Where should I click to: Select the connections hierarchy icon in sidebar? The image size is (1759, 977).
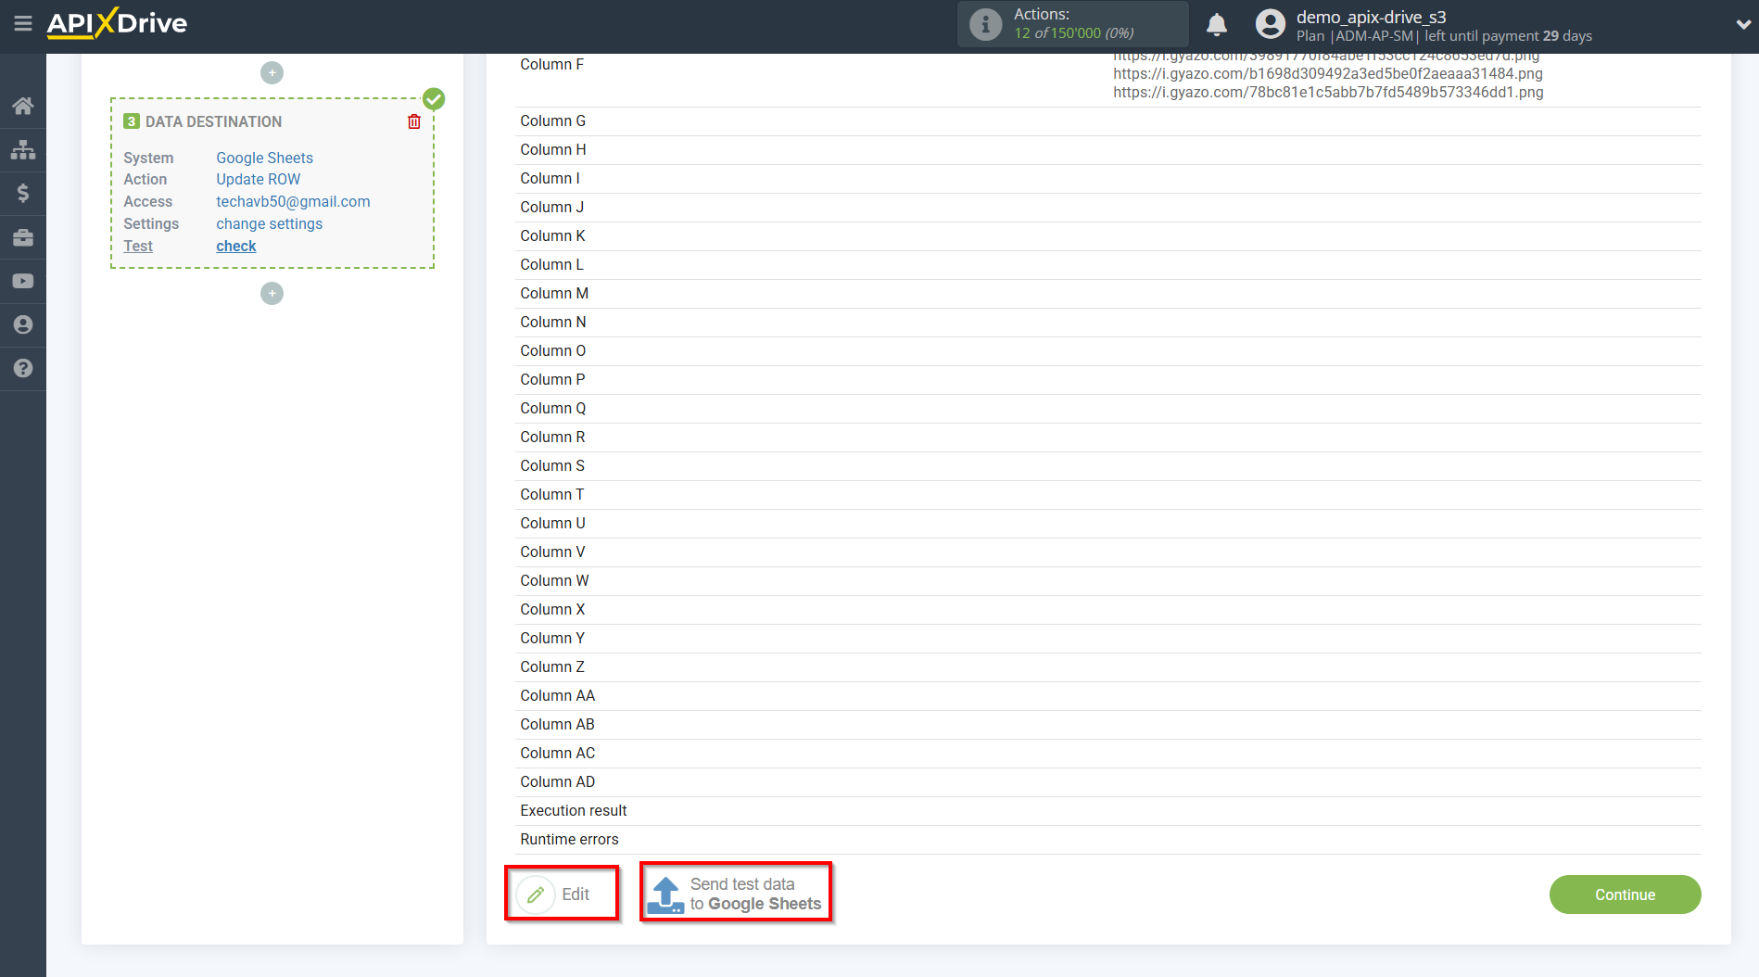[x=23, y=149]
